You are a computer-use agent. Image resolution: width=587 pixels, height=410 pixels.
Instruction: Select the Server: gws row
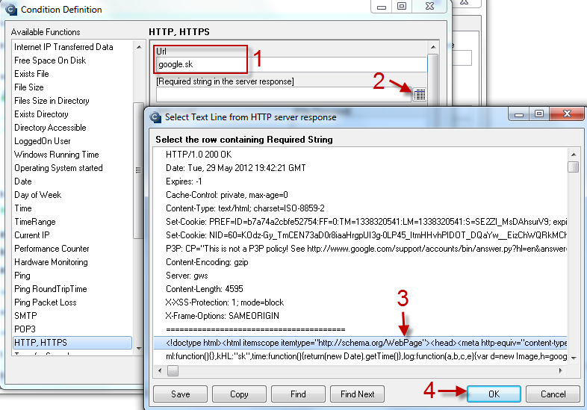[x=360, y=276]
